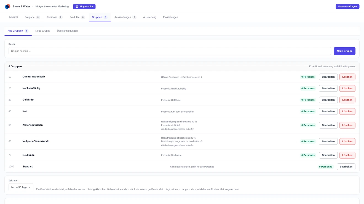Delete the Gefährdet group
The height and width of the screenshot is (204, 364).
tap(347, 100)
